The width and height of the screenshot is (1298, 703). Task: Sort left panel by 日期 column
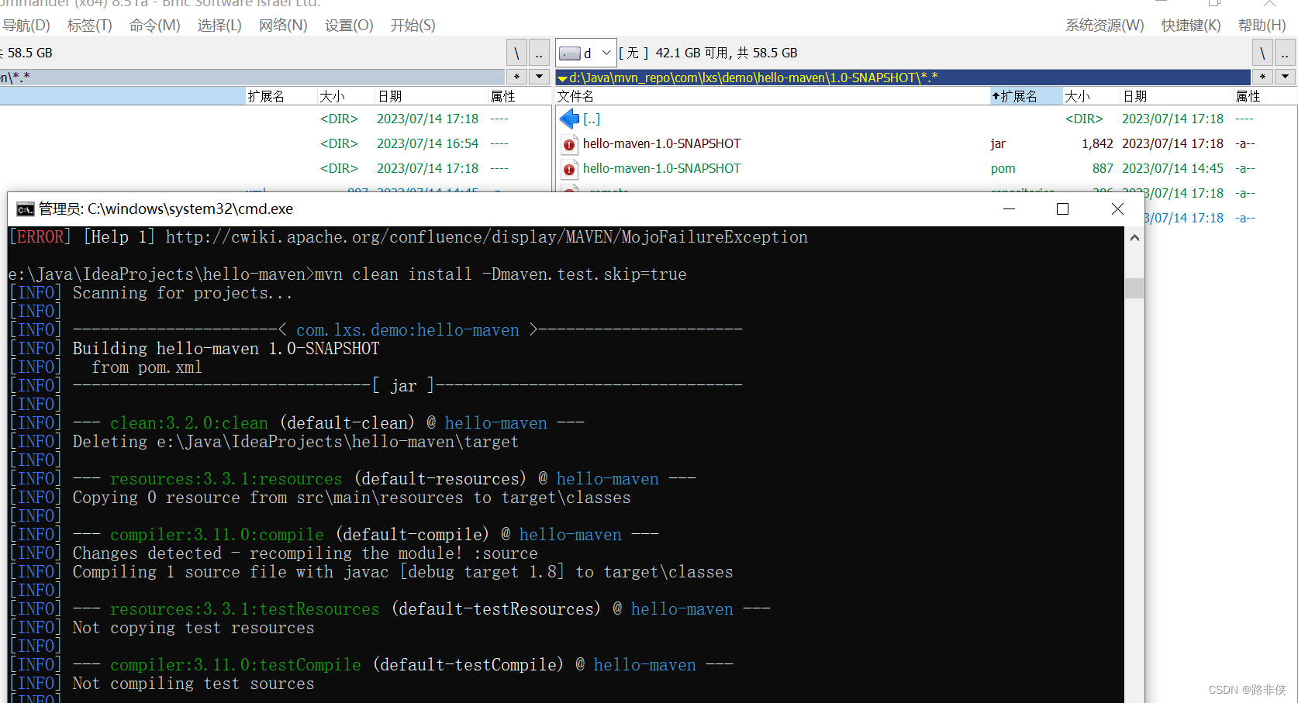[x=431, y=96]
